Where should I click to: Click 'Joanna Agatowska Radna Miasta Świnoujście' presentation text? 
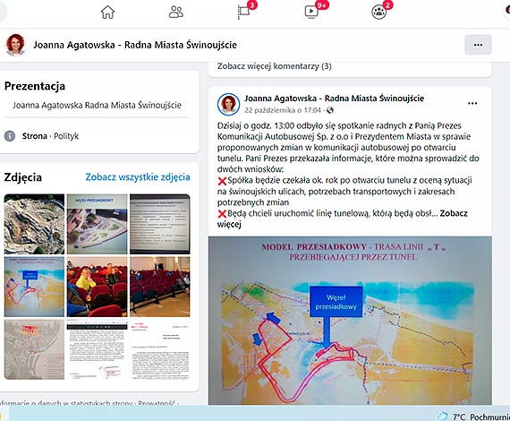[97, 105]
